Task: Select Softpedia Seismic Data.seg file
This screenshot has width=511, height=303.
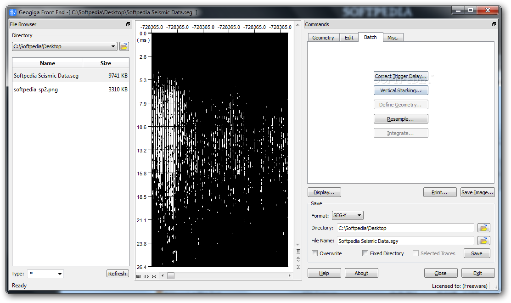Action: (70, 76)
